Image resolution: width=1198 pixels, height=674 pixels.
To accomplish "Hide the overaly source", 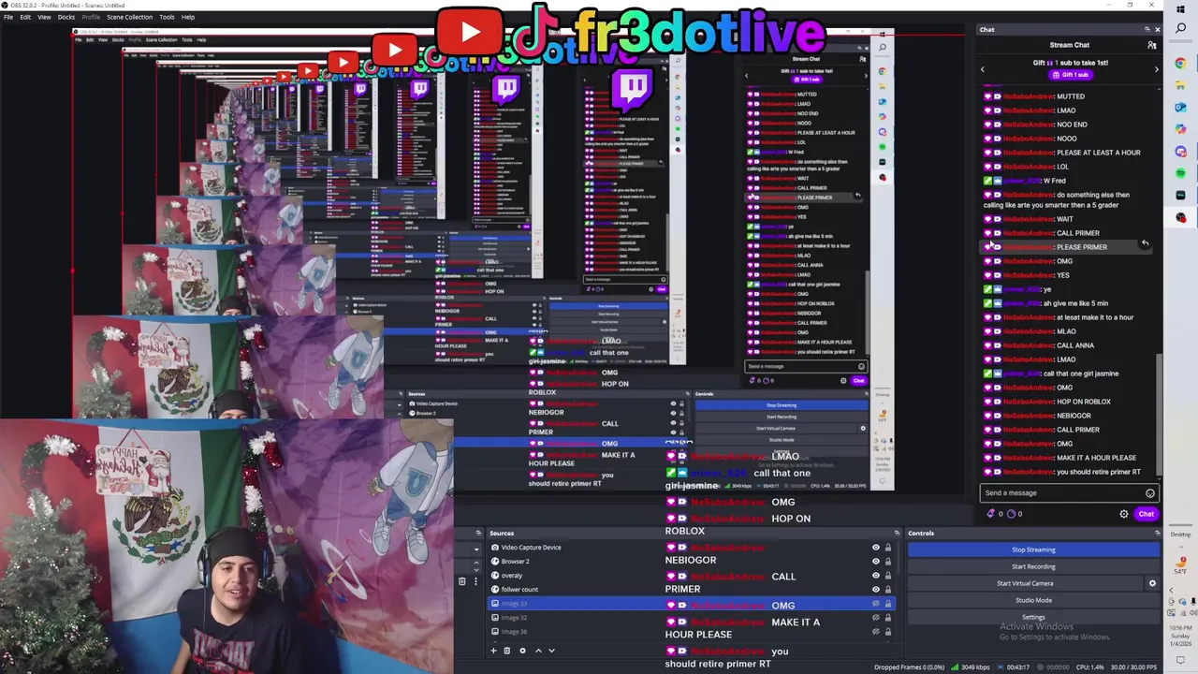I will click(x=876, y=576).
